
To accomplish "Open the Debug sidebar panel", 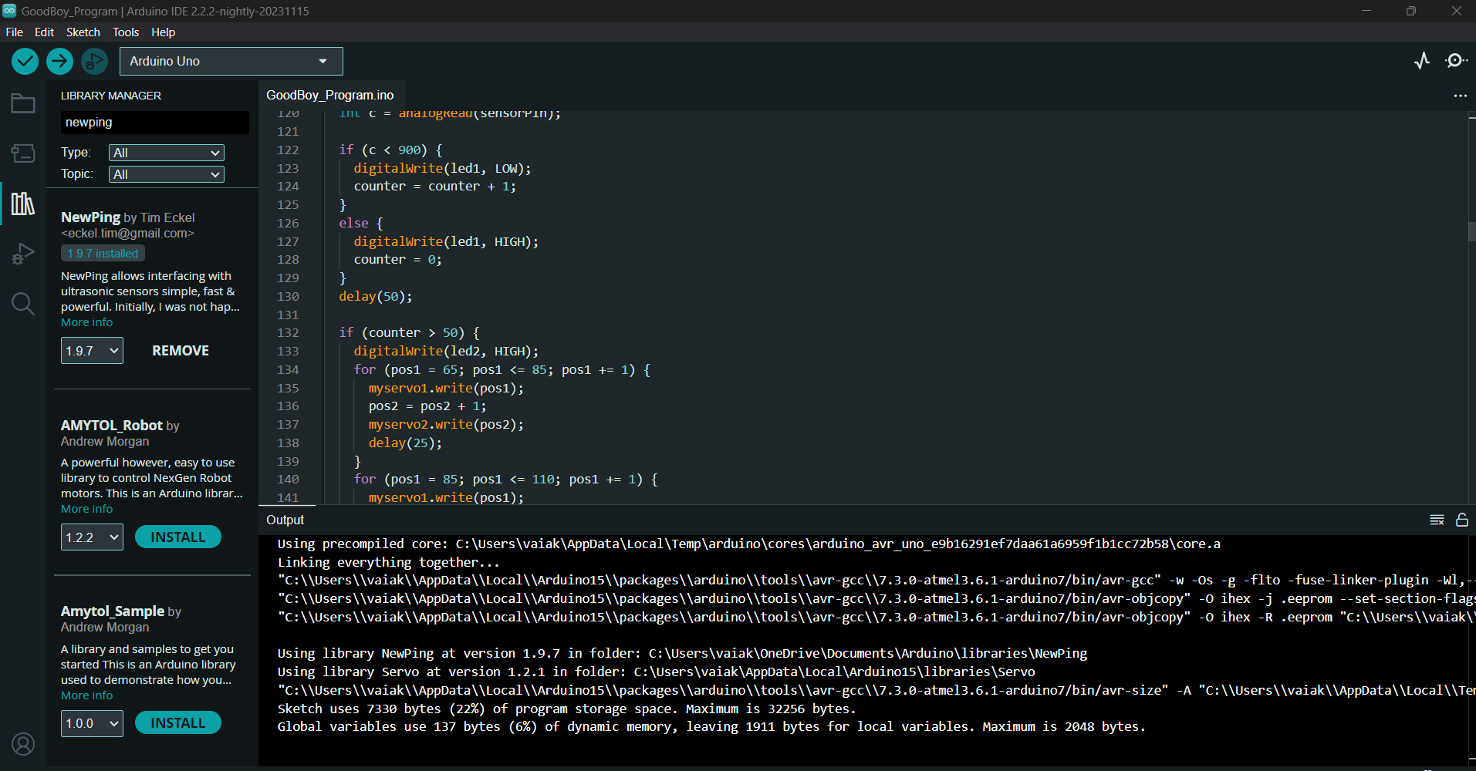I will [23, 254].
